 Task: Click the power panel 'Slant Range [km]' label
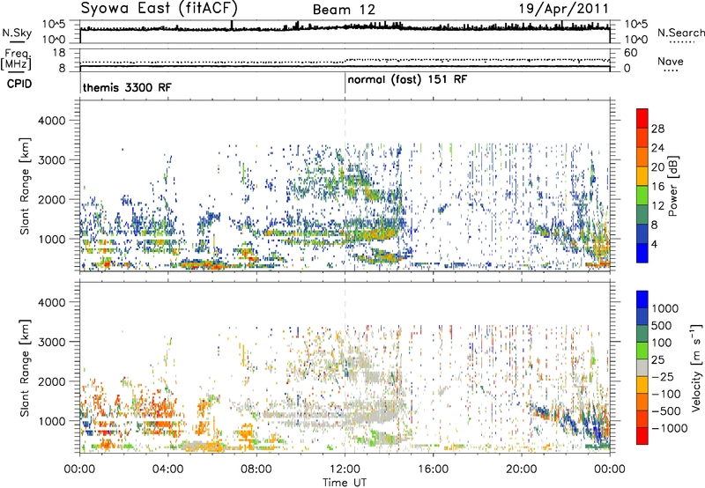point(25,186)
